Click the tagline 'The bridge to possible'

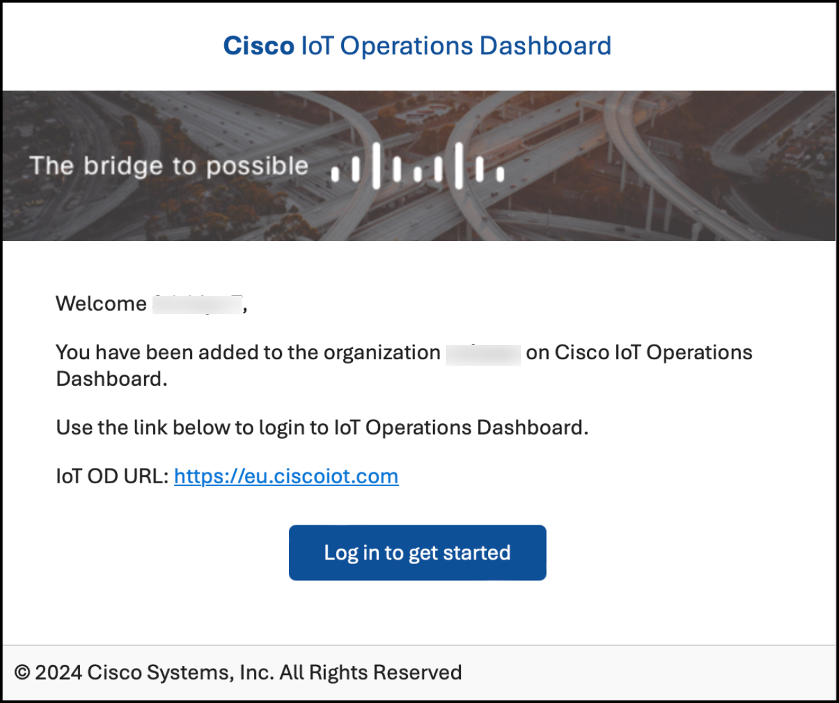coord(170,165)
